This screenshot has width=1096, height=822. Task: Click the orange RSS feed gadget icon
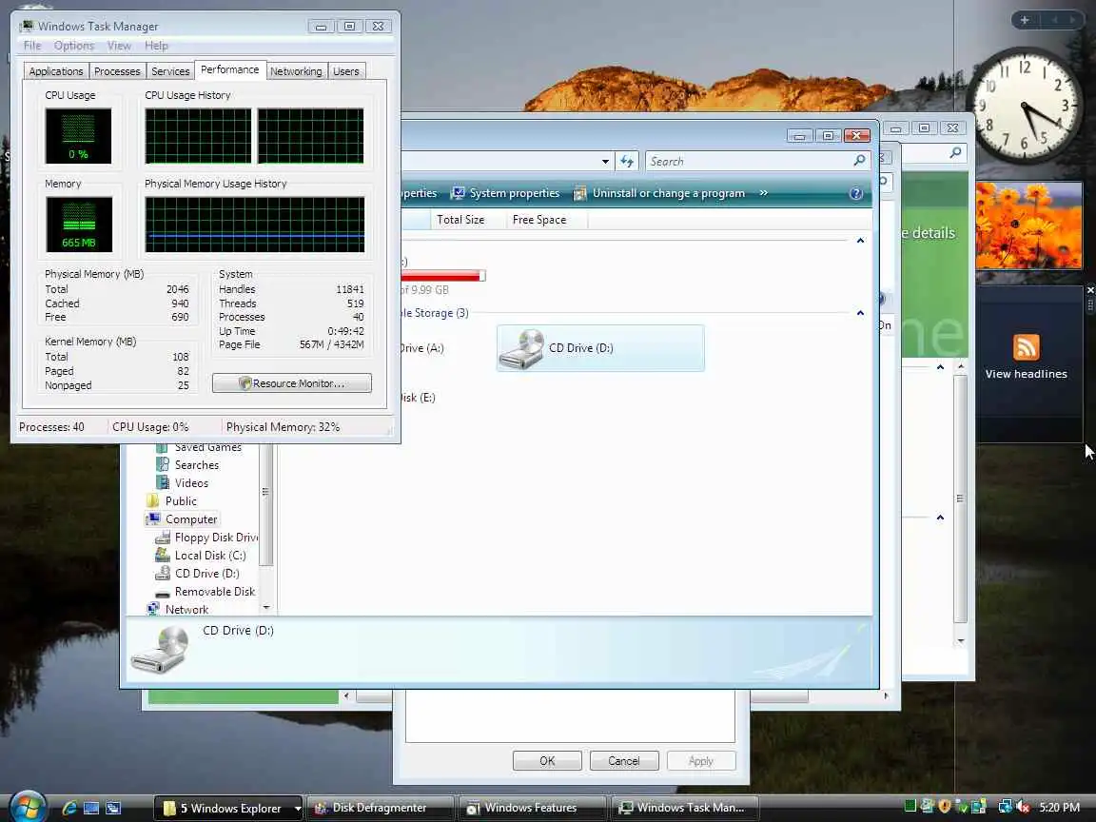1027,347
